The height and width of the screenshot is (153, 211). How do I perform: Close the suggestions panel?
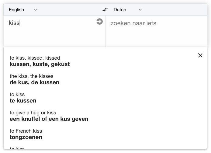coord(200,55)
